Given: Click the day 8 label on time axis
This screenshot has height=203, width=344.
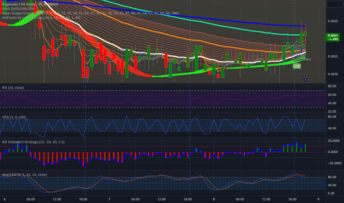Looking at the screenshot, I should pos(214,199).
